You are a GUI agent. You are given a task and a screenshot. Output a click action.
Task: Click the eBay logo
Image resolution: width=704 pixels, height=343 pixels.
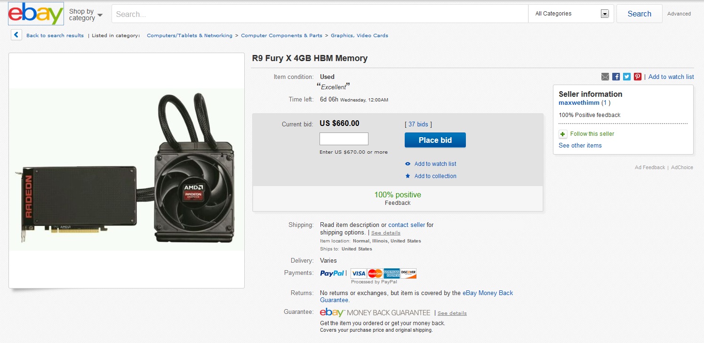pyautogui.click(x=36, y=14)
